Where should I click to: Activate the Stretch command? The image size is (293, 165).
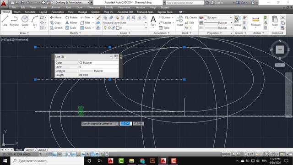56,28
